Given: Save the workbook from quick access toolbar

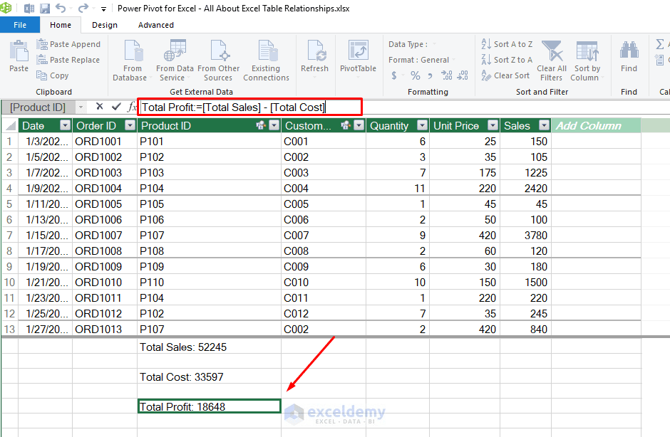Looking at the screenshot, I should 44,8.
